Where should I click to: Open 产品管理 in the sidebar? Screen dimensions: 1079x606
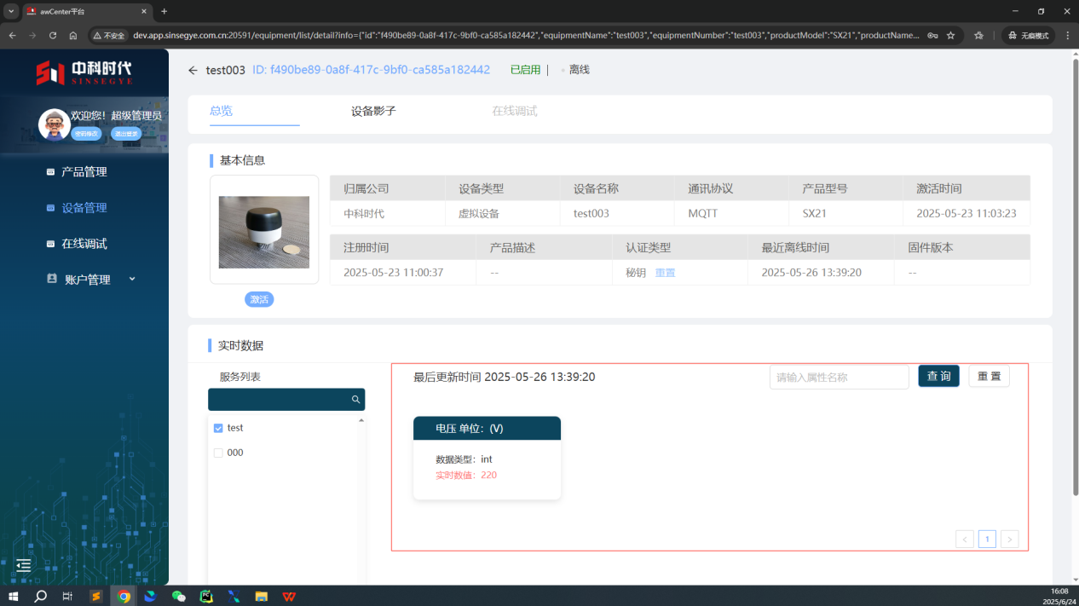coord(84,172)
